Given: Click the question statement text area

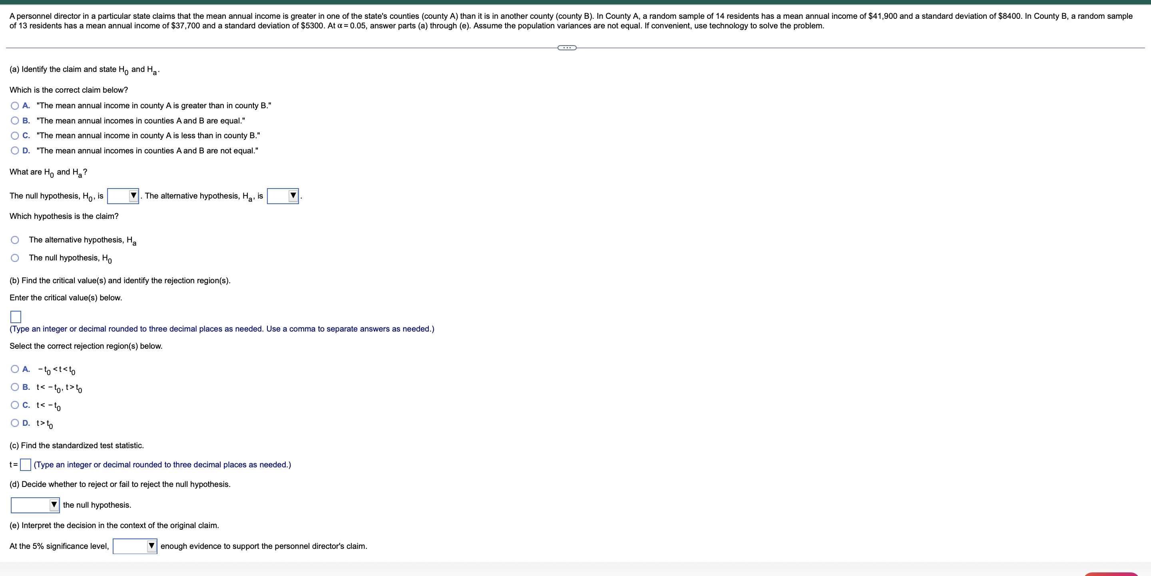Looking at the screenshot, I should point(572,20).
